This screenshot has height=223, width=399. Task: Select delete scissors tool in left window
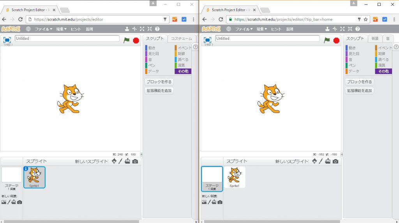coord(134,29)
